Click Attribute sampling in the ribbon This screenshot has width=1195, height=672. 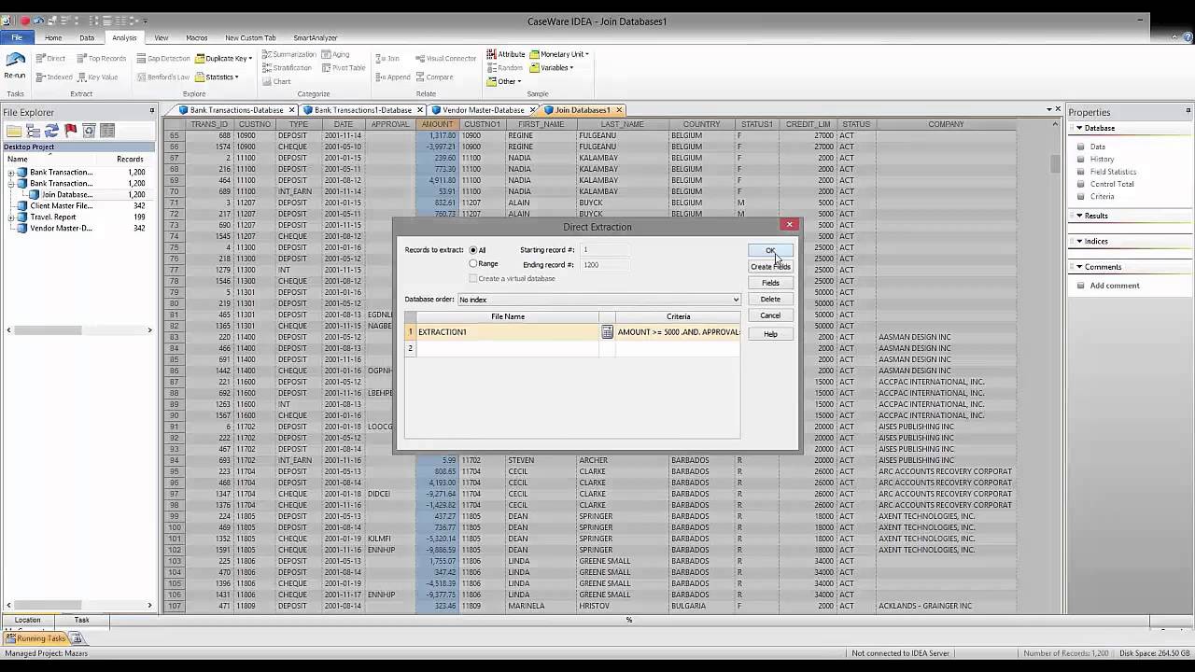pyautogui.click(x=506, y=55)
